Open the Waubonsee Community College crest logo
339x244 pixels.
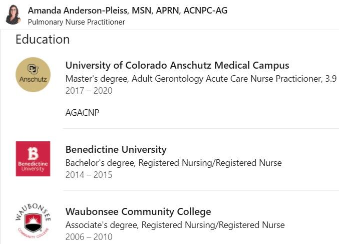[33, 220]
